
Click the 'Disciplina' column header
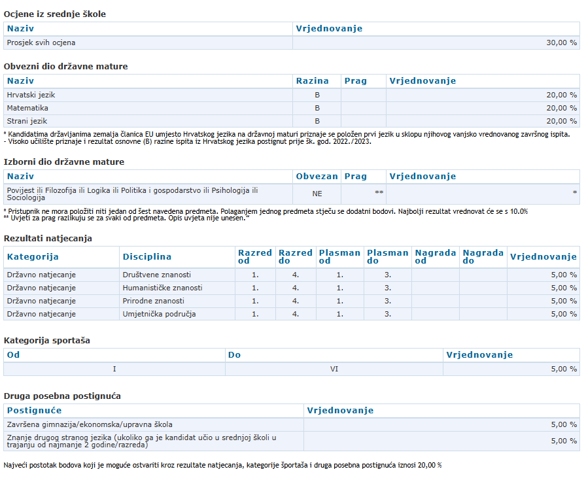tap(146, 257)
